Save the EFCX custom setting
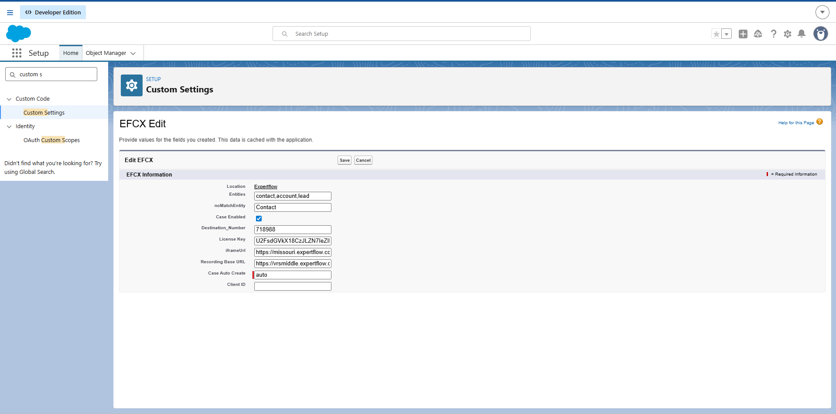This screenshot has height=414, width=836. pos(345,160)
